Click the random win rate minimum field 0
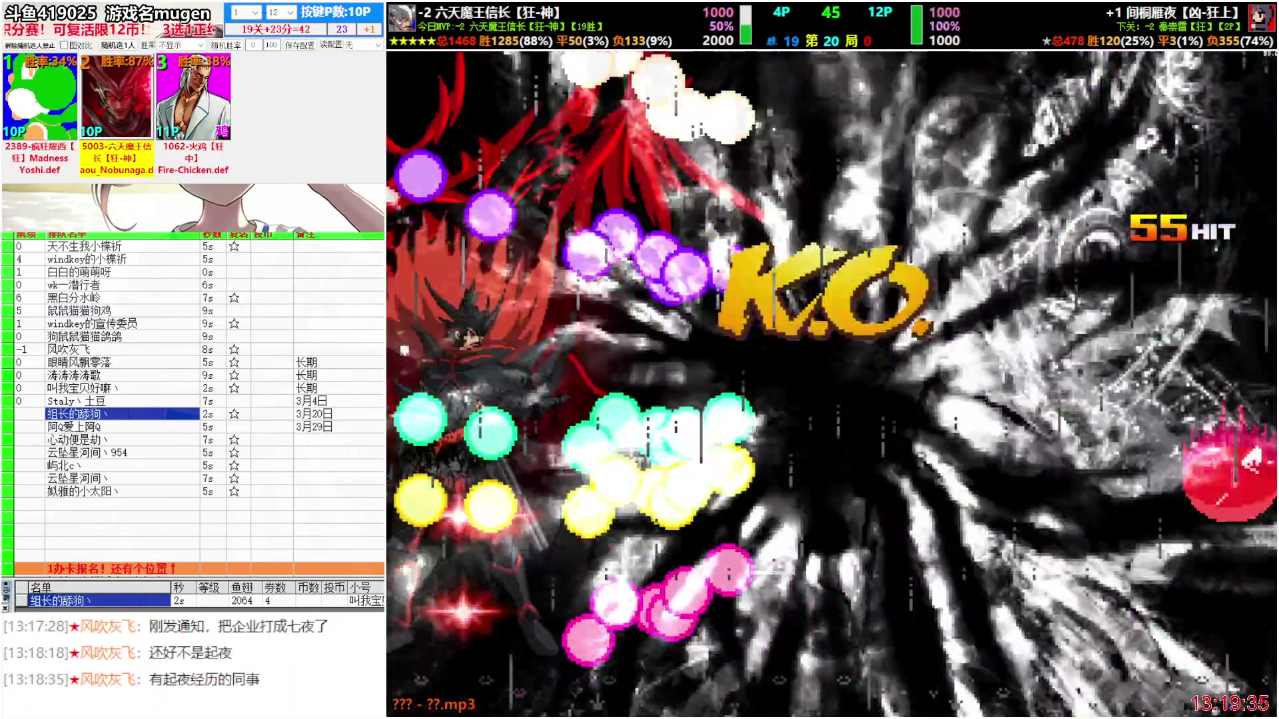This screenshot has width=1279, height=719. pos(253,45)
